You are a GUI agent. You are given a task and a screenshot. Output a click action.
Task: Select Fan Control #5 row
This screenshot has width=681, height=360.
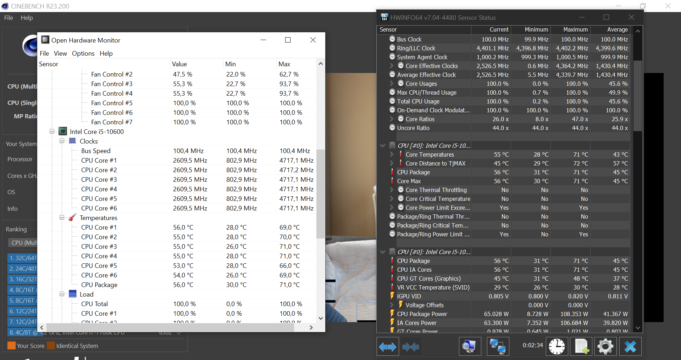point(177,103)
